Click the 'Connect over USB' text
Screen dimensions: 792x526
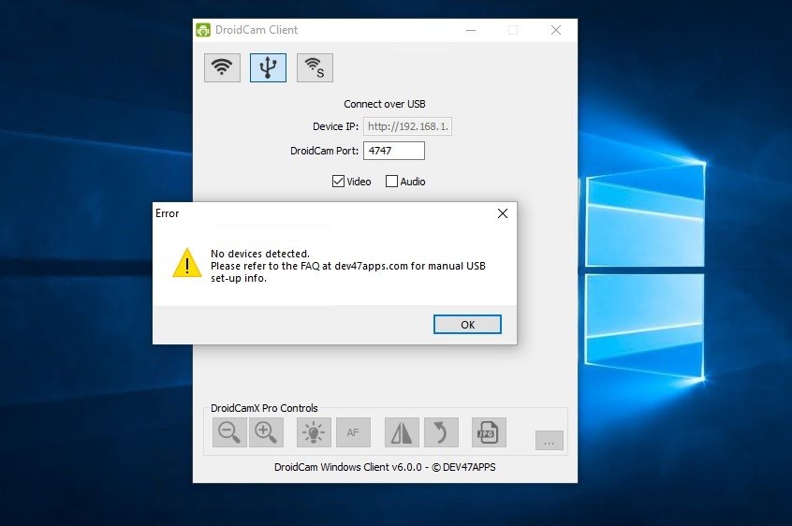coord(385,104)
